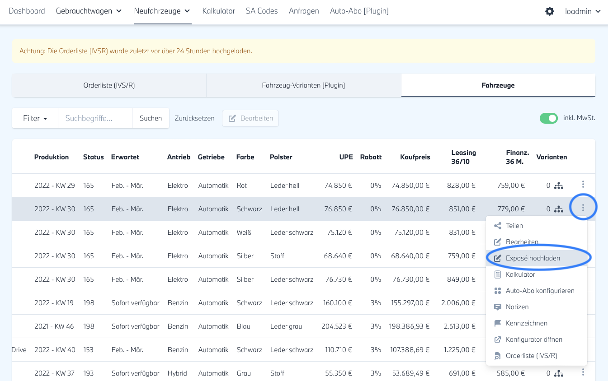The height and width of the screenshot is (381, 608).
Task: Click the share icon next to Teilen
Action: (x=498, y=226)
